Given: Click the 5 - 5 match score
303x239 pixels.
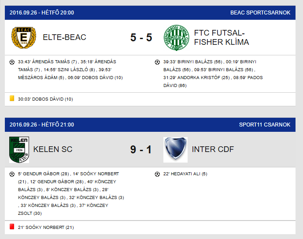Looking at the screenshot, I should coord(141,37).
